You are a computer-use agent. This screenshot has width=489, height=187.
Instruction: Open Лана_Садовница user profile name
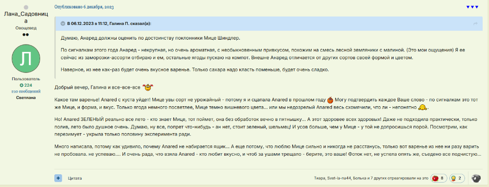click(x=26, y=18)
